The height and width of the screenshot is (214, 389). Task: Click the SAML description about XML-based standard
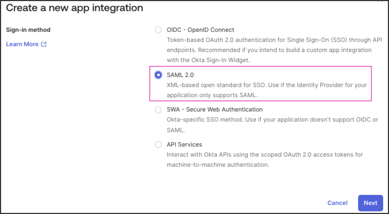point(266,85)
